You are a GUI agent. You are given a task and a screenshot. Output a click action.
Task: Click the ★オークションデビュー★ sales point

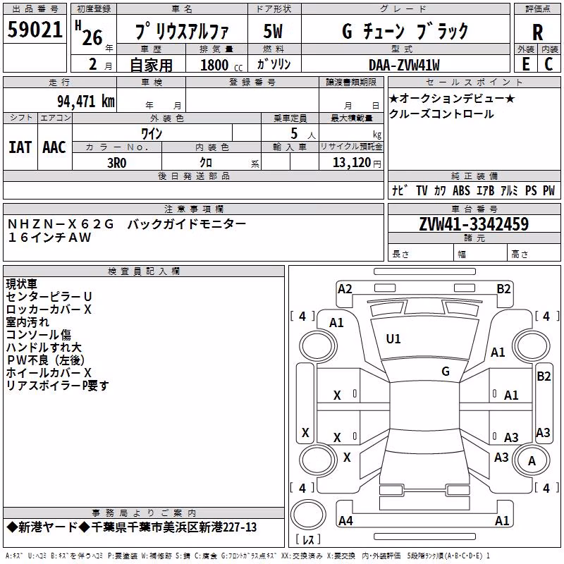(452, 98)
